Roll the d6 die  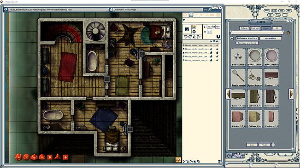[50, 157]
